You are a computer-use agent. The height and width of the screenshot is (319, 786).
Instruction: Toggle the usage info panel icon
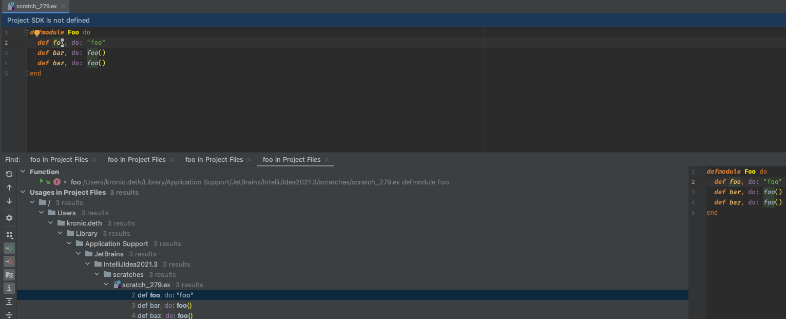pyautogui.click(x=9, y=288)
